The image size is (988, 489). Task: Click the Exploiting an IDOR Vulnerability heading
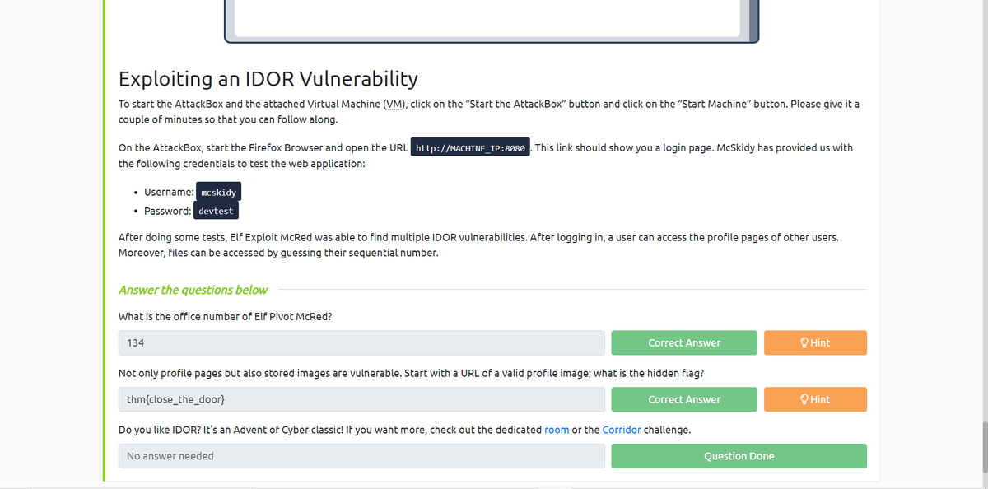point(268,79)
